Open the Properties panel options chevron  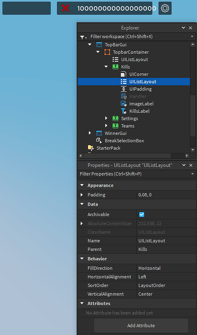(184, 165)
